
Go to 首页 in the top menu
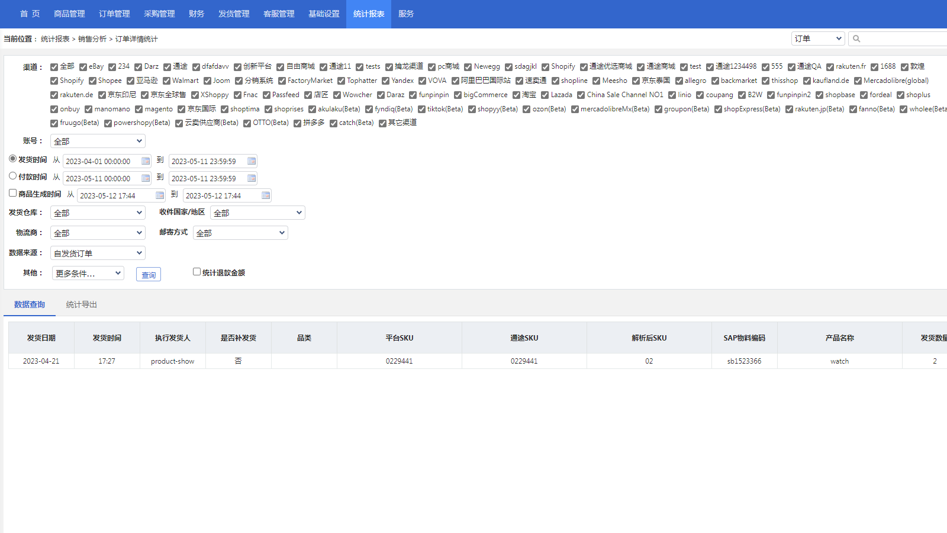tap(30, 14)
